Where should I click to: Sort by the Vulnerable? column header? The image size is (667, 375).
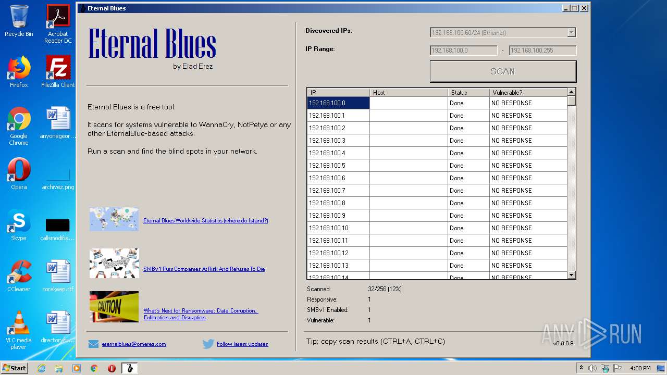pos(528,93)
